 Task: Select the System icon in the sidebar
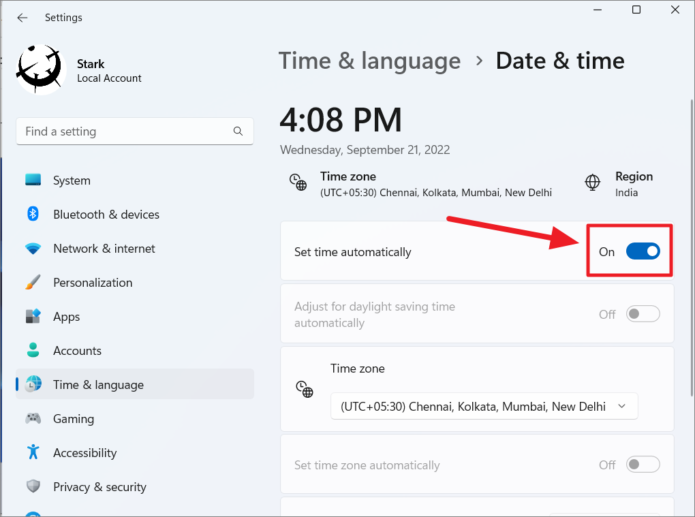[x=33, y=180]
